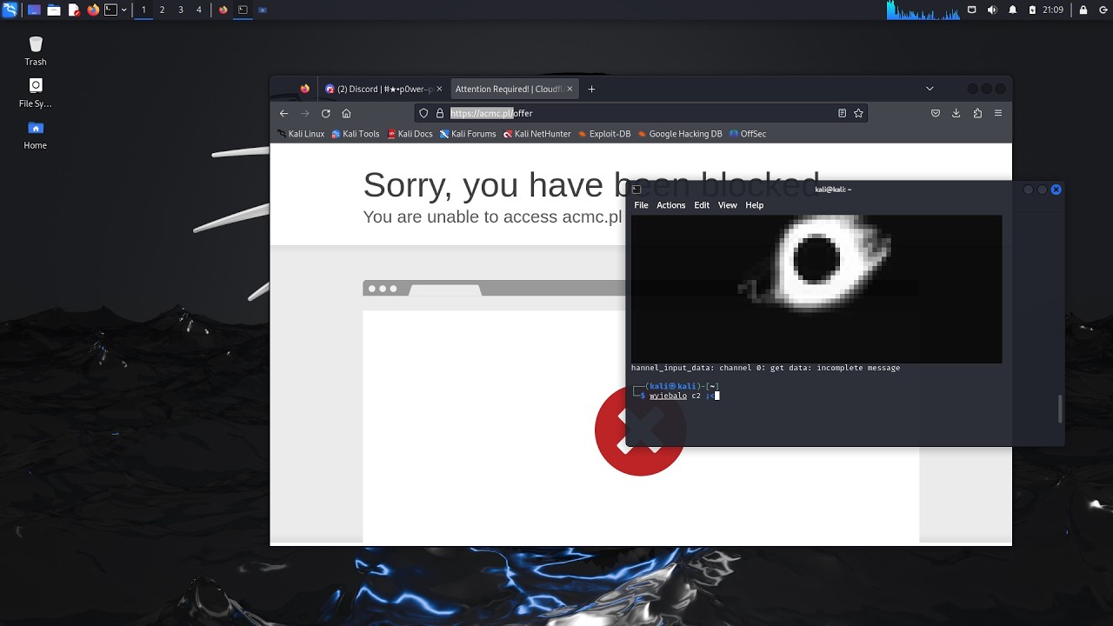The height and width of the screenshot is (626, 1113).
Task: Open the Kali Forums bookmark
Action: (x=468, y=134)
